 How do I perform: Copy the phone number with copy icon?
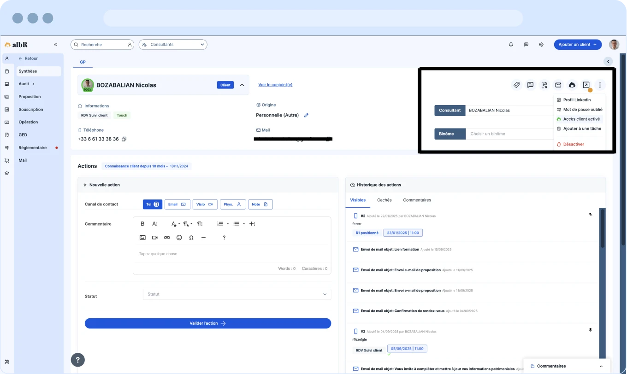124,139
